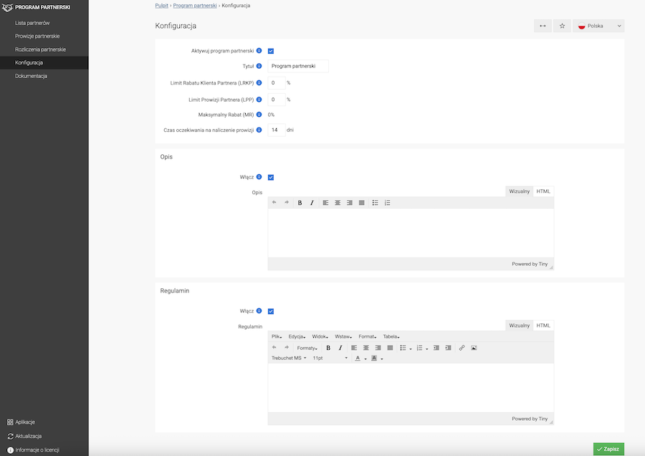The image size is (645, 456).
Task: Toggle bold in the Regulamin editor
Action: (328, 348)
